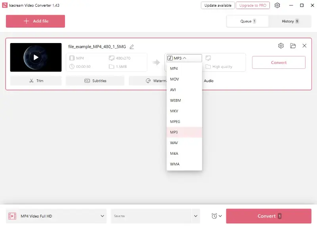The width and height of the screenshot is (317, 227).
Task: Open the output folder icon for the file
Action: point(293,46)
